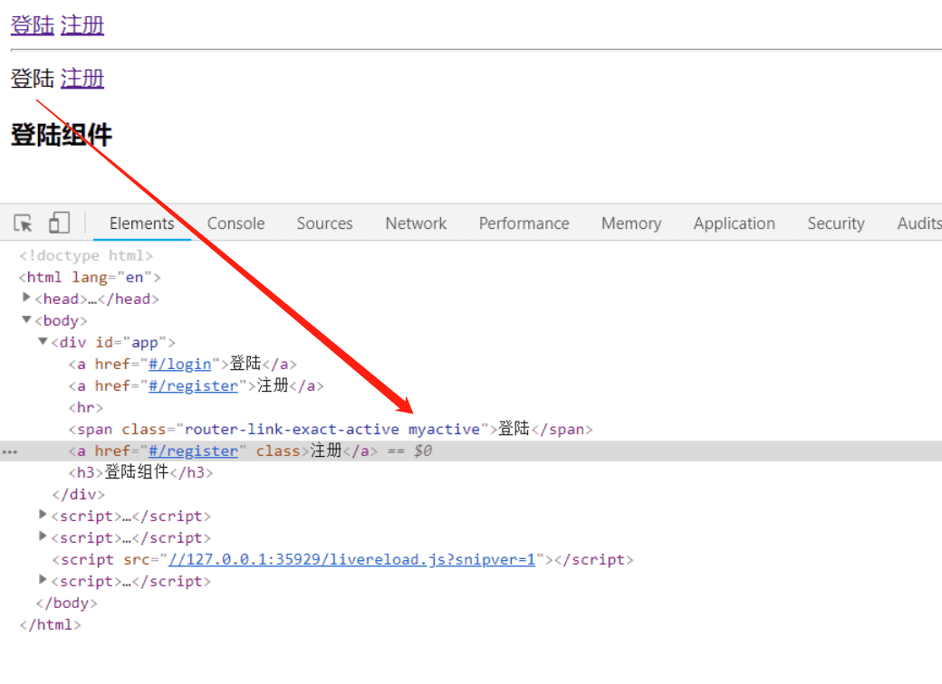942x684 pixels.
Task: Select the closing </div> tag row
Action: click(78, 494)
